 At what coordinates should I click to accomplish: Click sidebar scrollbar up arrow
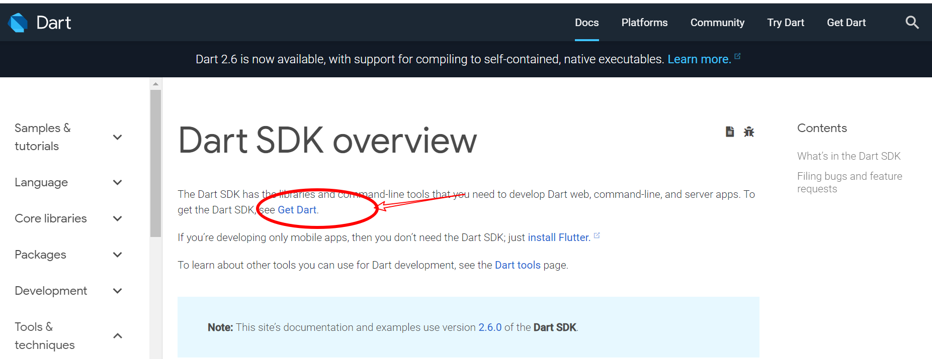tap(155, 84)
